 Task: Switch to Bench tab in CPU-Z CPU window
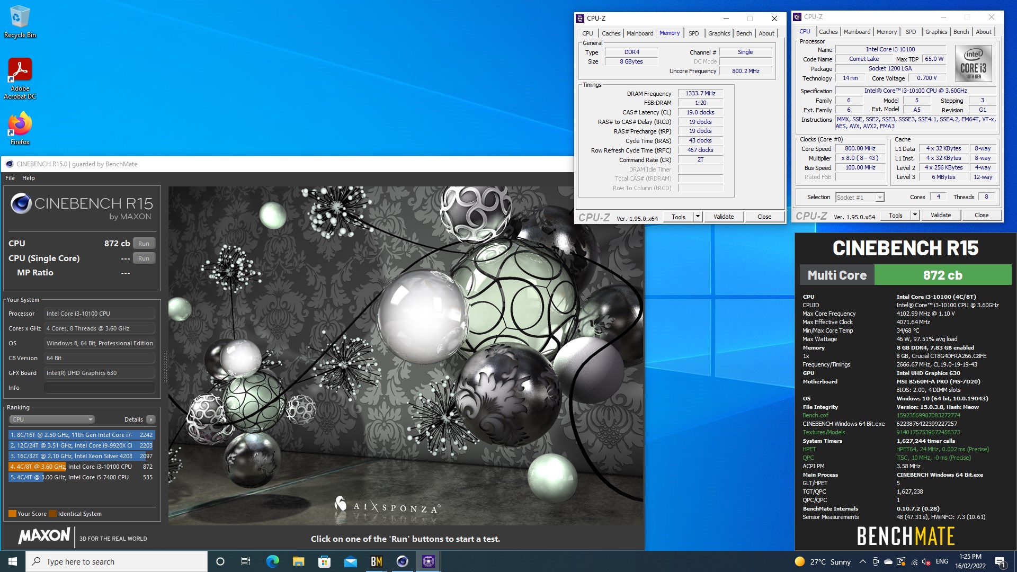point(961,32)
